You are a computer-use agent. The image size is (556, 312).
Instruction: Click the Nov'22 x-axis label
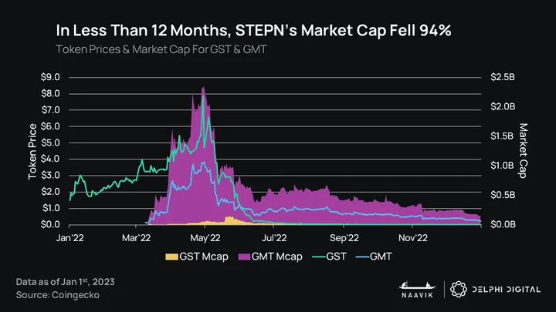pos(412,238)
